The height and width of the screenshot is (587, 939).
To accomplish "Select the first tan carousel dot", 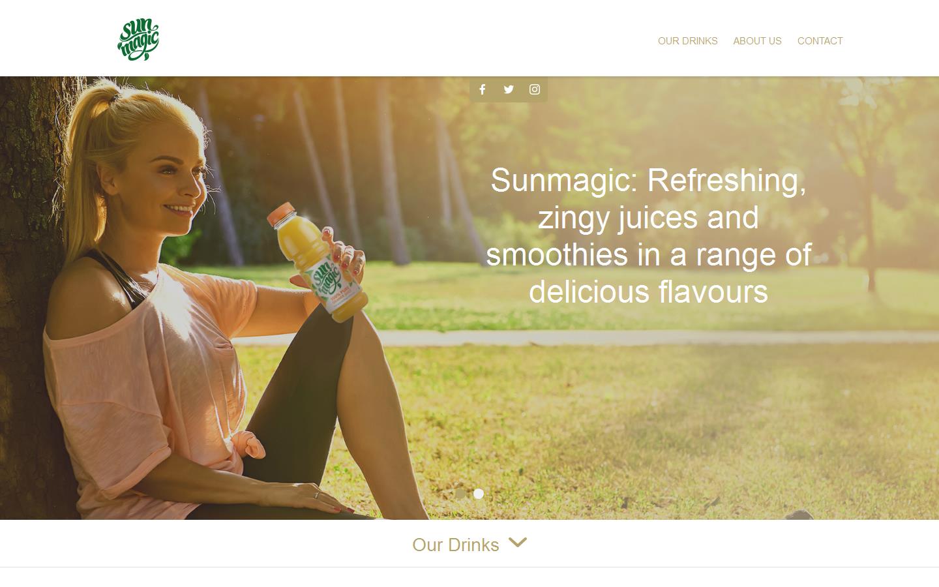I will click(x=460, y=494).
